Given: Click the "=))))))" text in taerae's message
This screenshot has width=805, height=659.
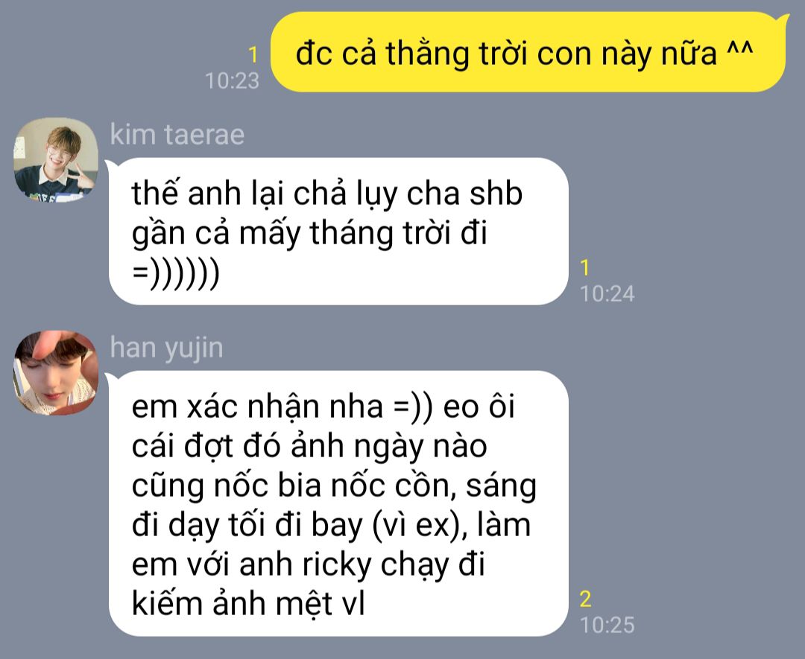Looking at the screenshot, I should [x=176, y=273].
